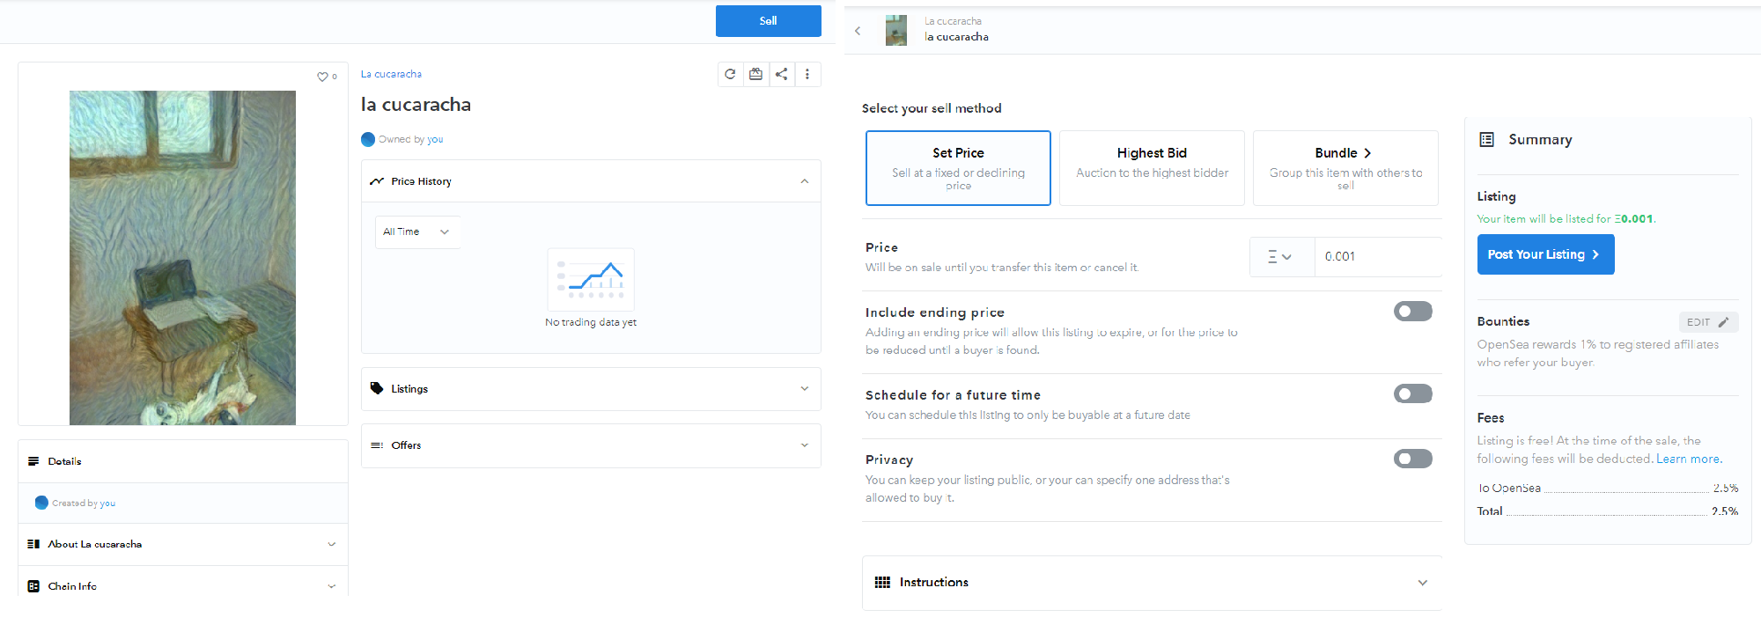The width and height of the screenshot is (1761, 632).
Task: Click the Learn more link under Fees
Action: [1688, 459]
